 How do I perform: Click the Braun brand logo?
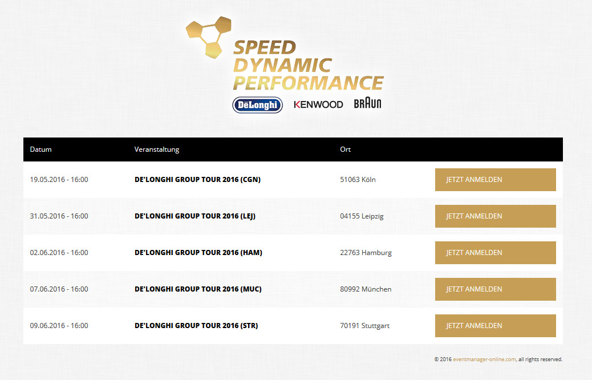(x=367, y=103)
